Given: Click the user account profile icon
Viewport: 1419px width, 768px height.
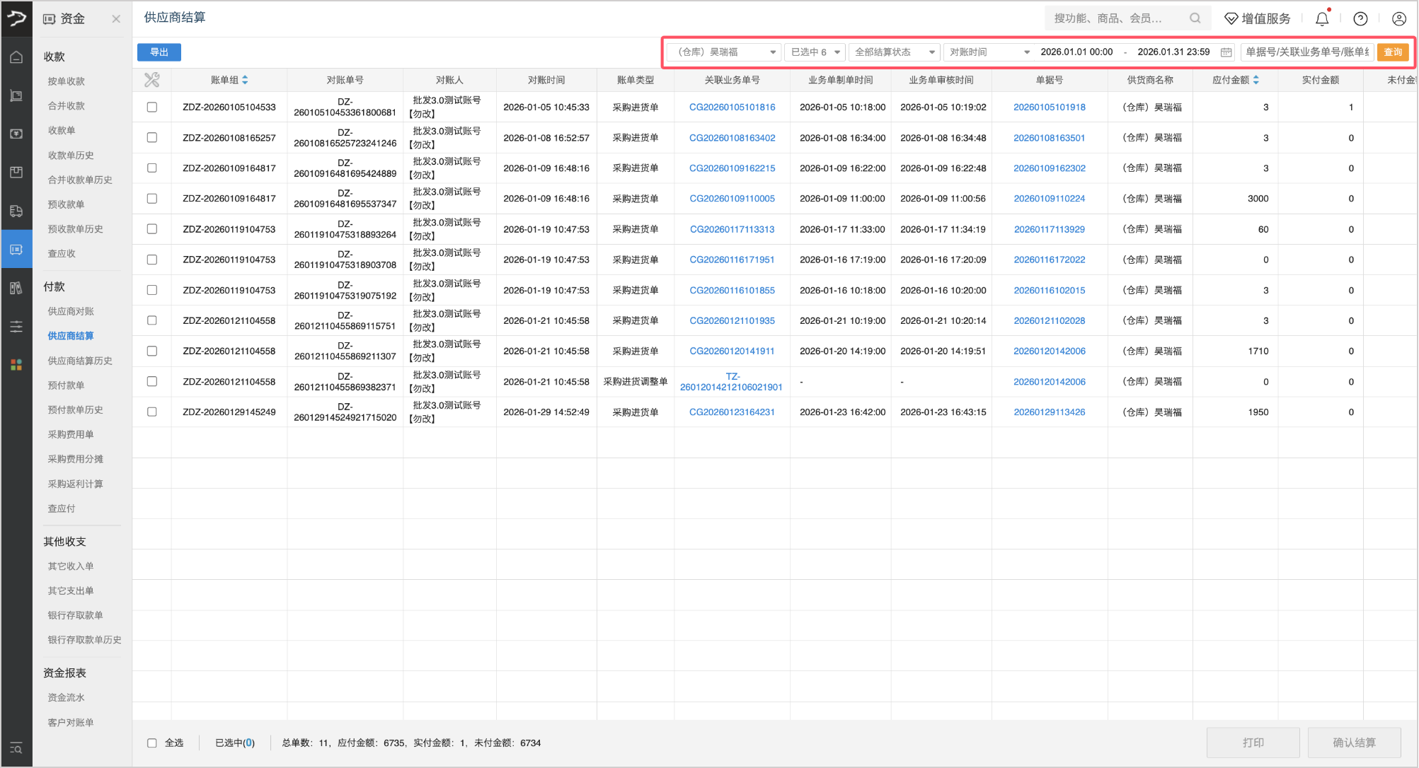Looking at the screenshot, I should (x=1398, y=19).
